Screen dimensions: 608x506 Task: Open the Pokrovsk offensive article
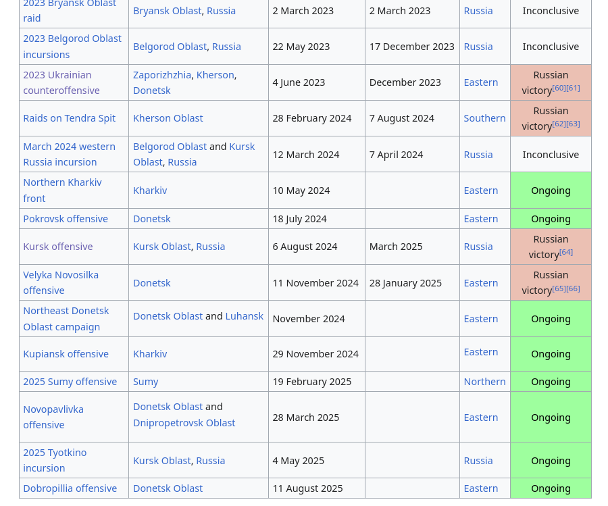coord(66,219)
